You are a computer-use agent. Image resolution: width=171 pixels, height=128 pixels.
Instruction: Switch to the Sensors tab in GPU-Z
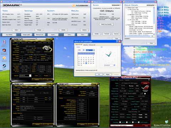[121, 80]
